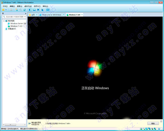
Task: Select the Windows 7 x64 tab
Action: 74,15
